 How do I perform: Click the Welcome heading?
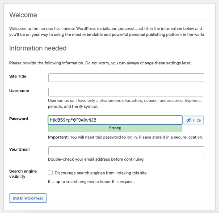pos(23,15)
